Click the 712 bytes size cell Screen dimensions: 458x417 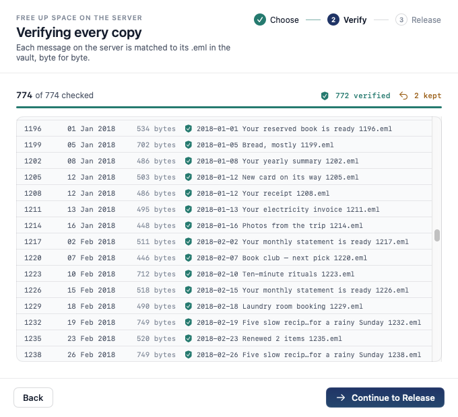(x=156, y=274)
